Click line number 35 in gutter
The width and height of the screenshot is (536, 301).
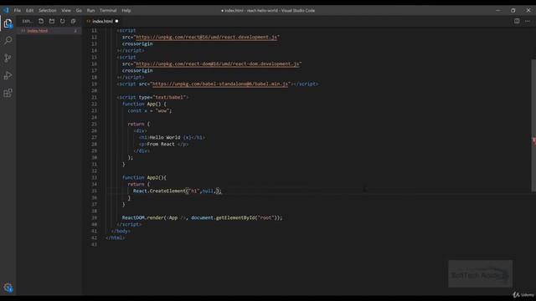(x=94, y=191)
